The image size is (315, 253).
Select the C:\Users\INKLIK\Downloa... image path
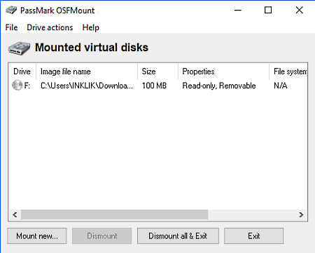(x=87, y=86)
